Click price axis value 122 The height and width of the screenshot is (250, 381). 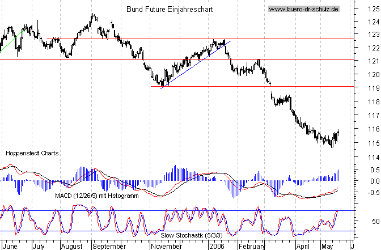click(374, 48)
